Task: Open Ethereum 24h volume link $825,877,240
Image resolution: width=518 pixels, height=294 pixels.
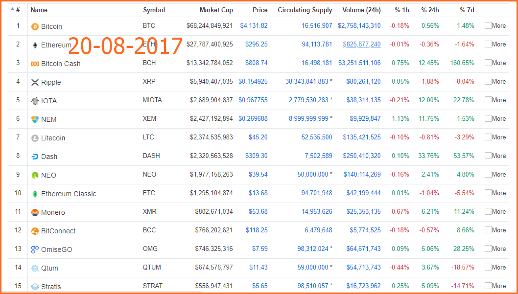Action: pyautogui.click(x=362, y=44)
